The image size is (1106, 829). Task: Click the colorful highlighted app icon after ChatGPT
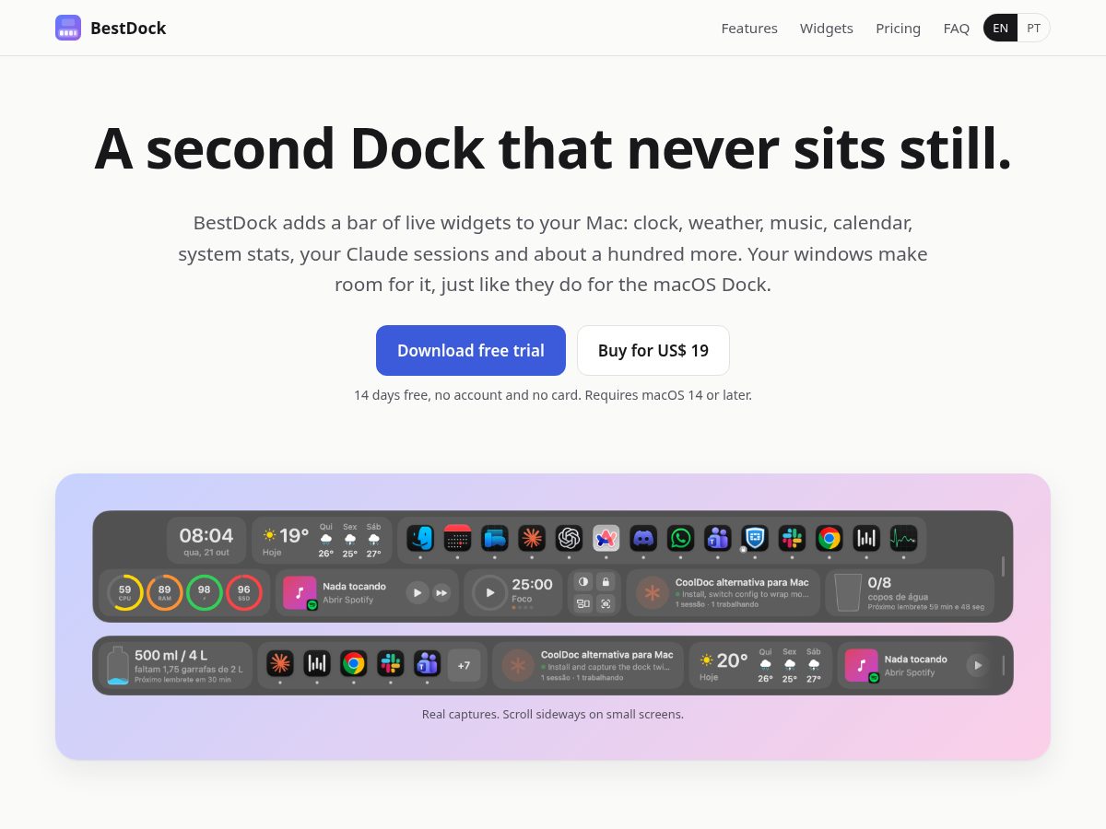[x=606, y=538]
